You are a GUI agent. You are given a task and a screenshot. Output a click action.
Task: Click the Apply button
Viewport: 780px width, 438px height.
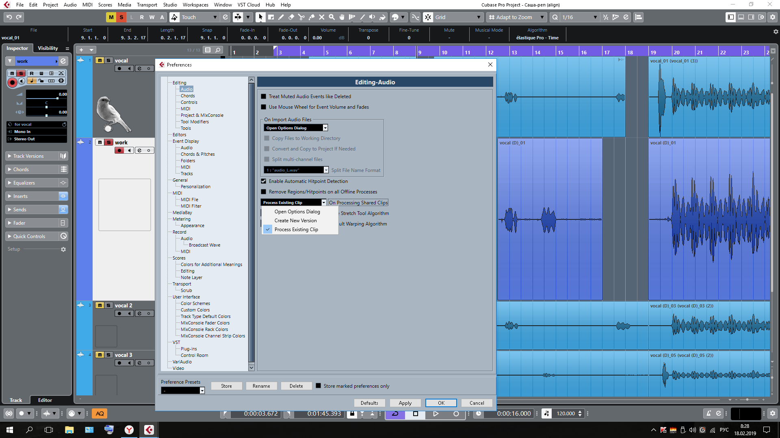click(x=405, y=403)
